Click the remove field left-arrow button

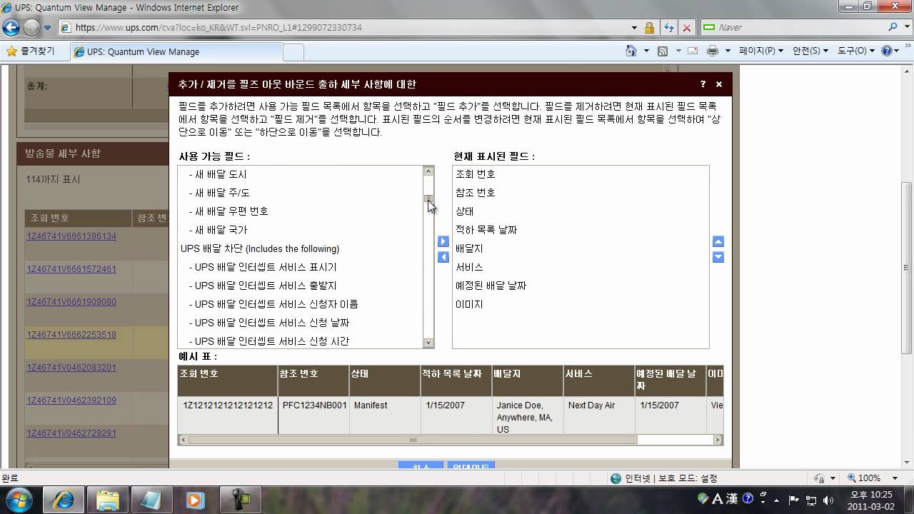click(443, 257)
